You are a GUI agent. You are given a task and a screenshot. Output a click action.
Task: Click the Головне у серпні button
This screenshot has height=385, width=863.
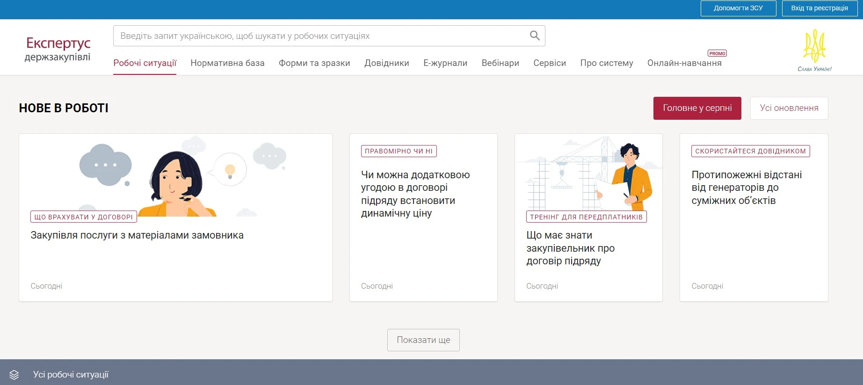point(697,108)
